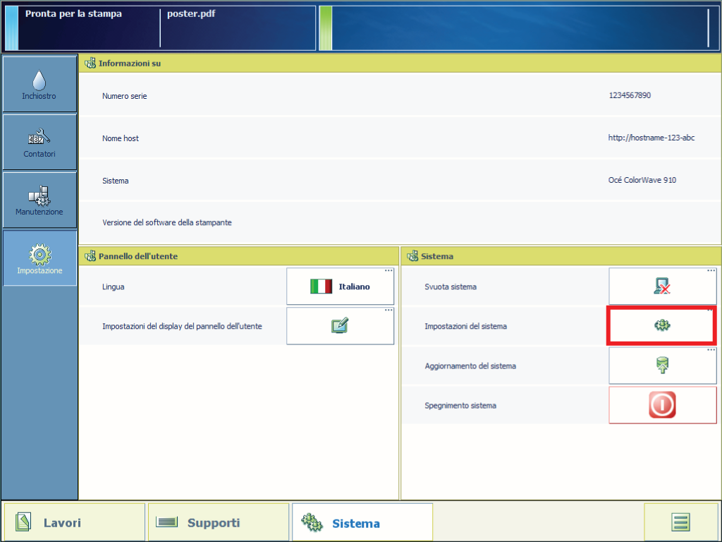Click the Nome host row
Viewport: 722px width, 542px height.
[x=399, y=138]
